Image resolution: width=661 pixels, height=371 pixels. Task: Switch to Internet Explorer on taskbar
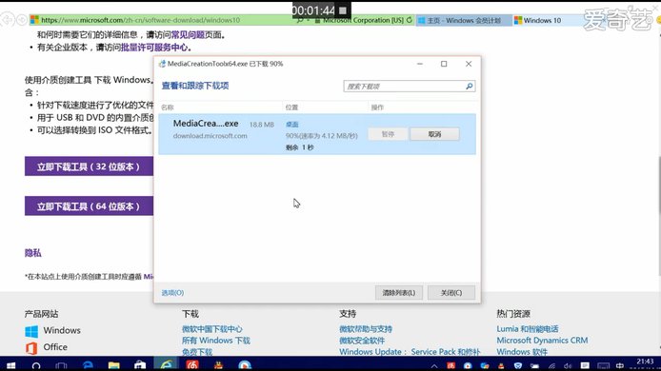click(x=166, y=364)
